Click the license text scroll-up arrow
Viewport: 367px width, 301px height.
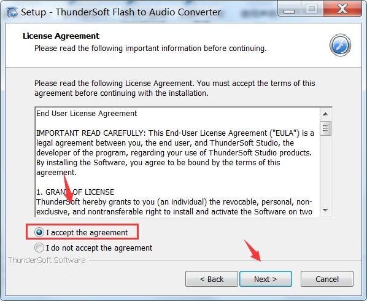(325, 114)
